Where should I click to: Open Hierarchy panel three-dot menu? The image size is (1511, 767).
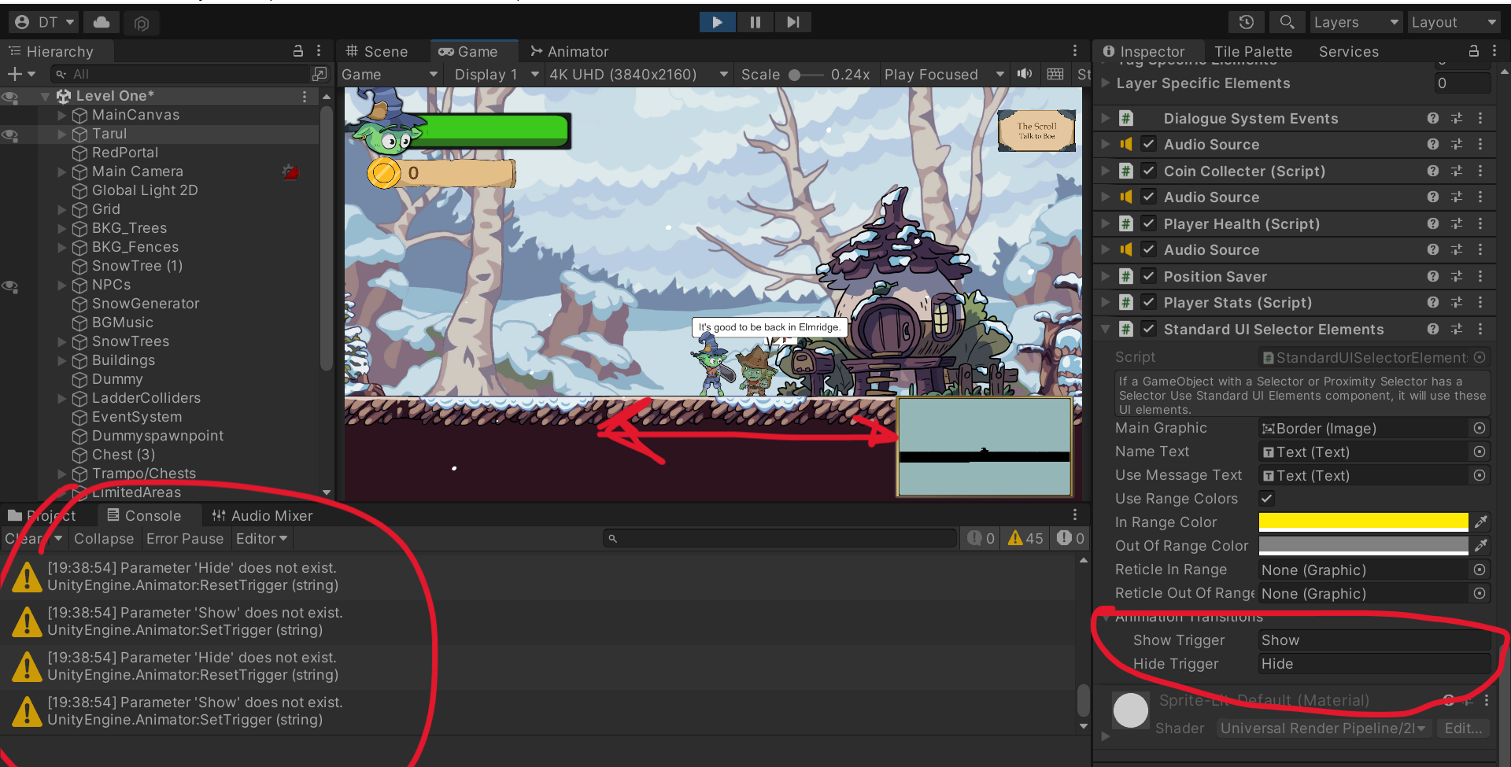319,51
